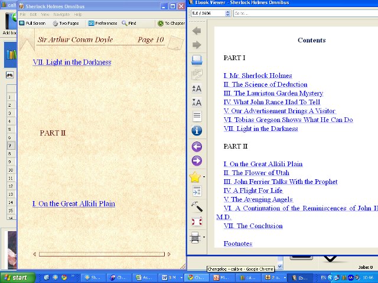
Task: Open viewer preferences hammer icon
Action: tap(197, 206)
